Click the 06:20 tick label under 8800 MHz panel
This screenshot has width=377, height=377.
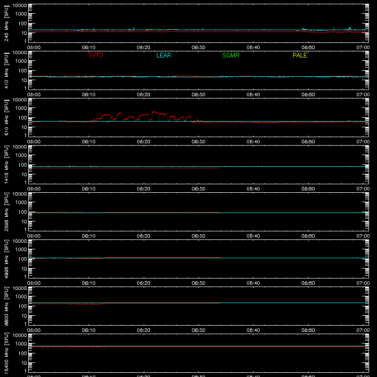(x=144, y=330)
